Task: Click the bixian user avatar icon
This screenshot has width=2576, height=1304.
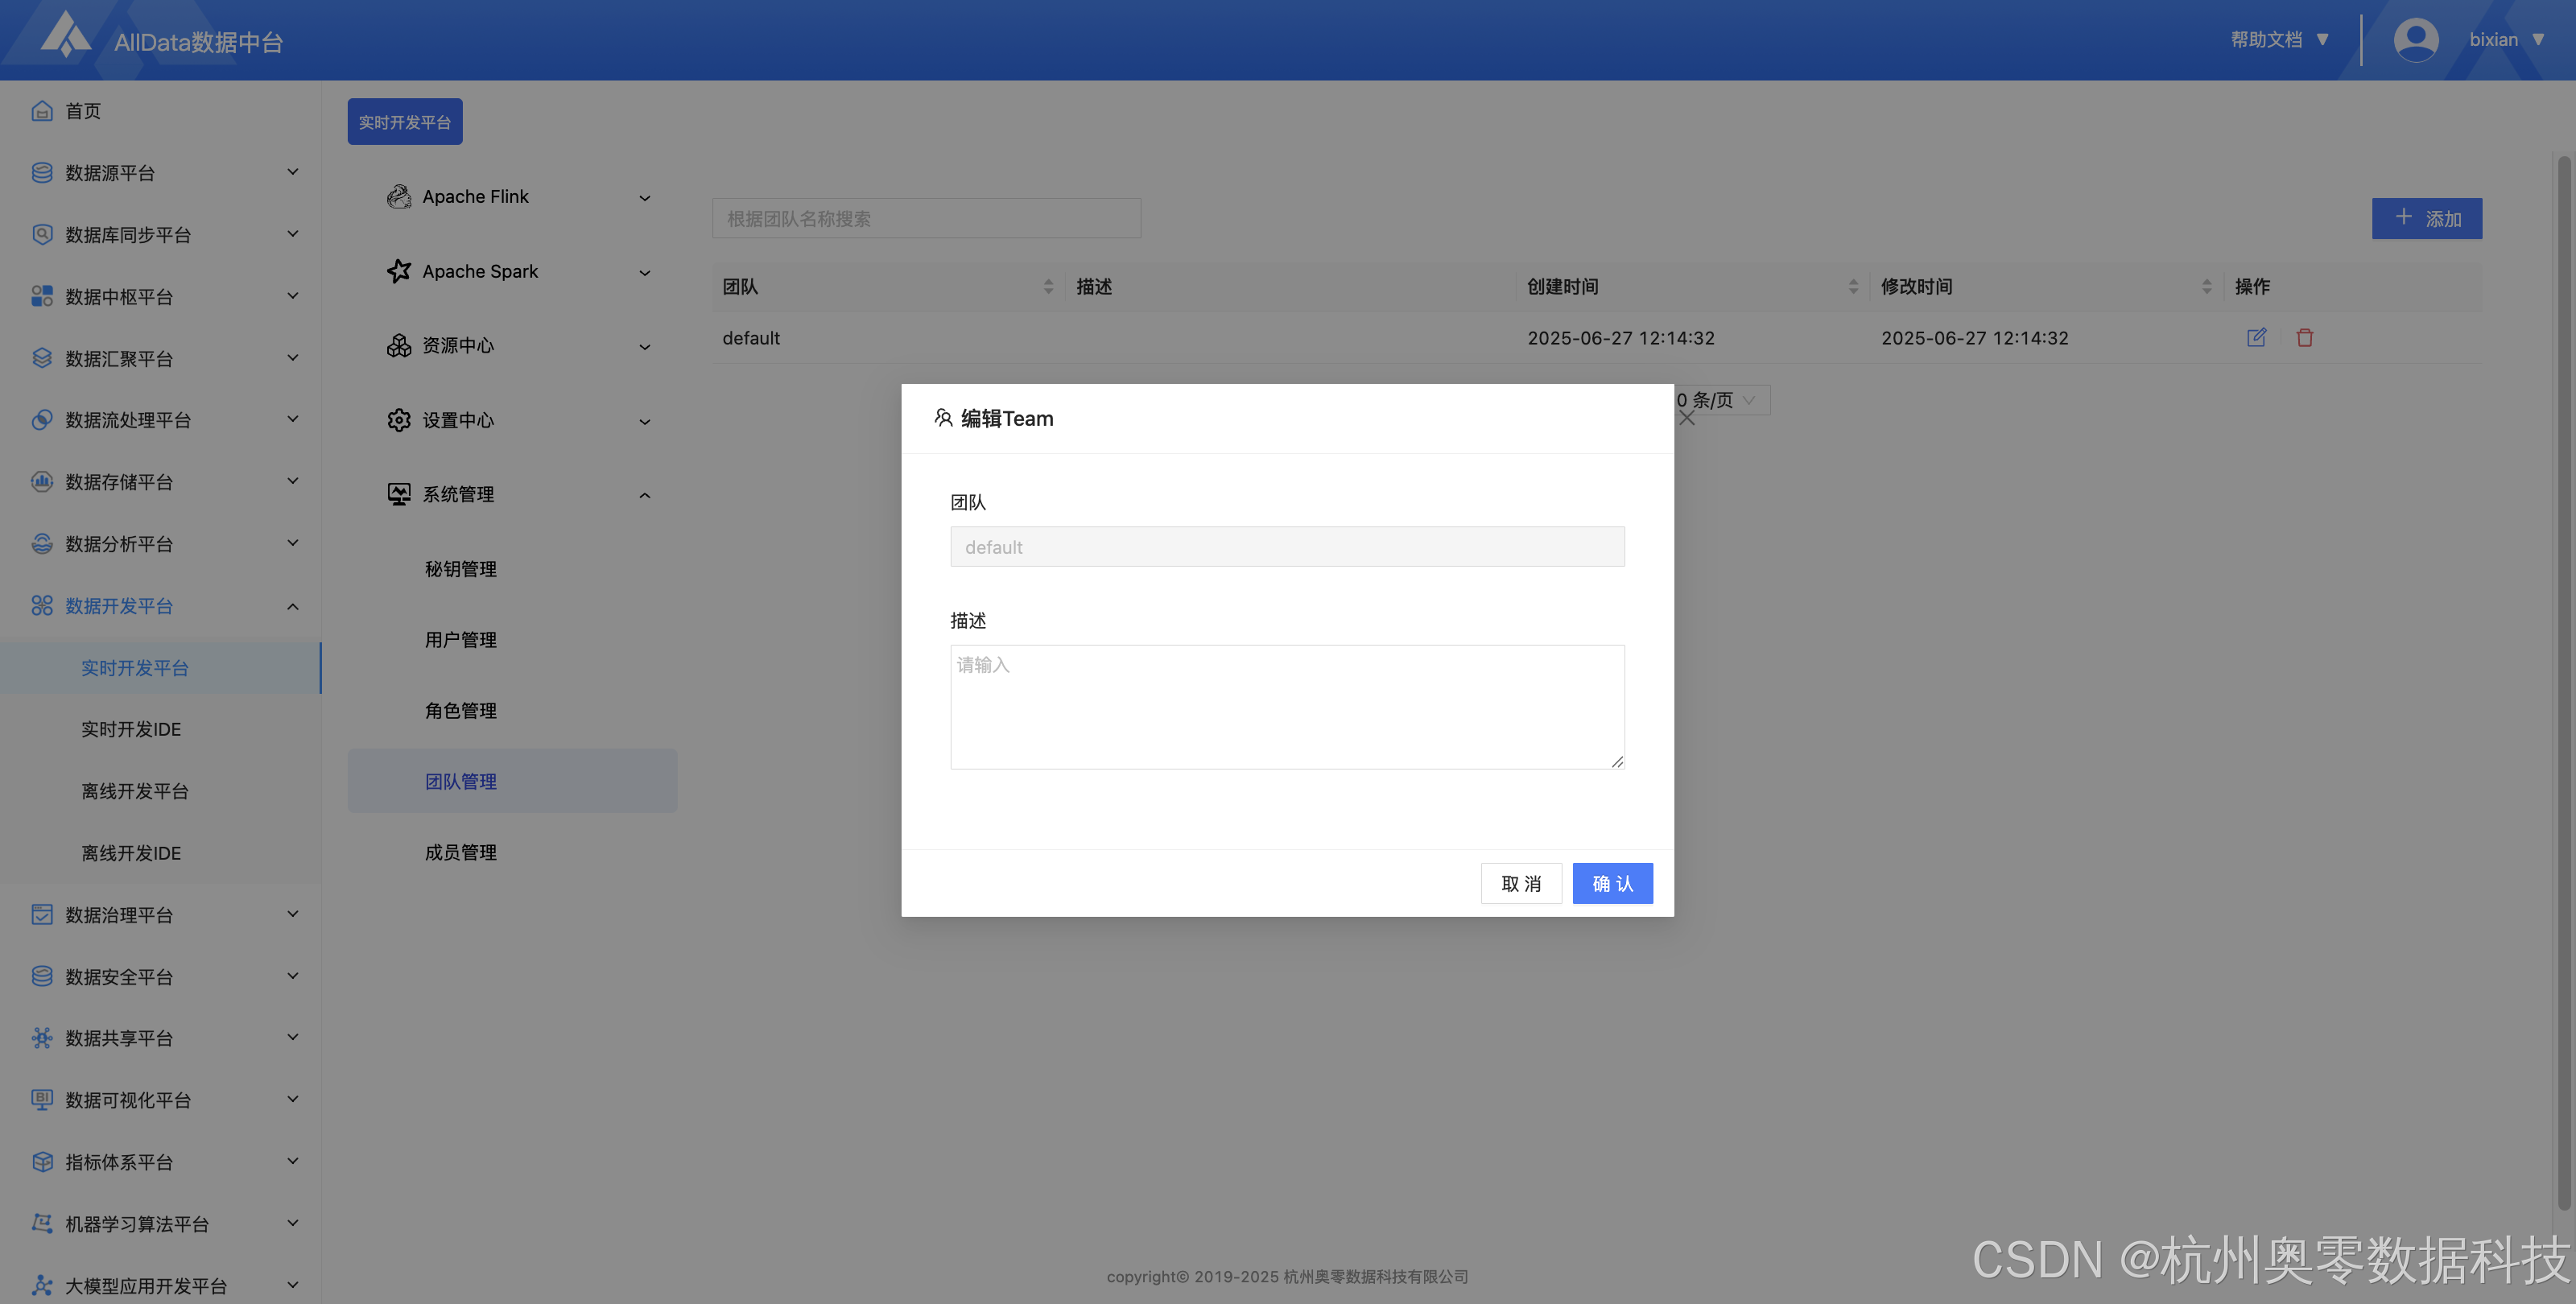Action: [x=2415, y=40]
